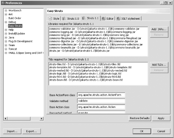This screenshot has height=138, width=174.
Task: Select Build Order in the tree
Action: tap(15, 18)
